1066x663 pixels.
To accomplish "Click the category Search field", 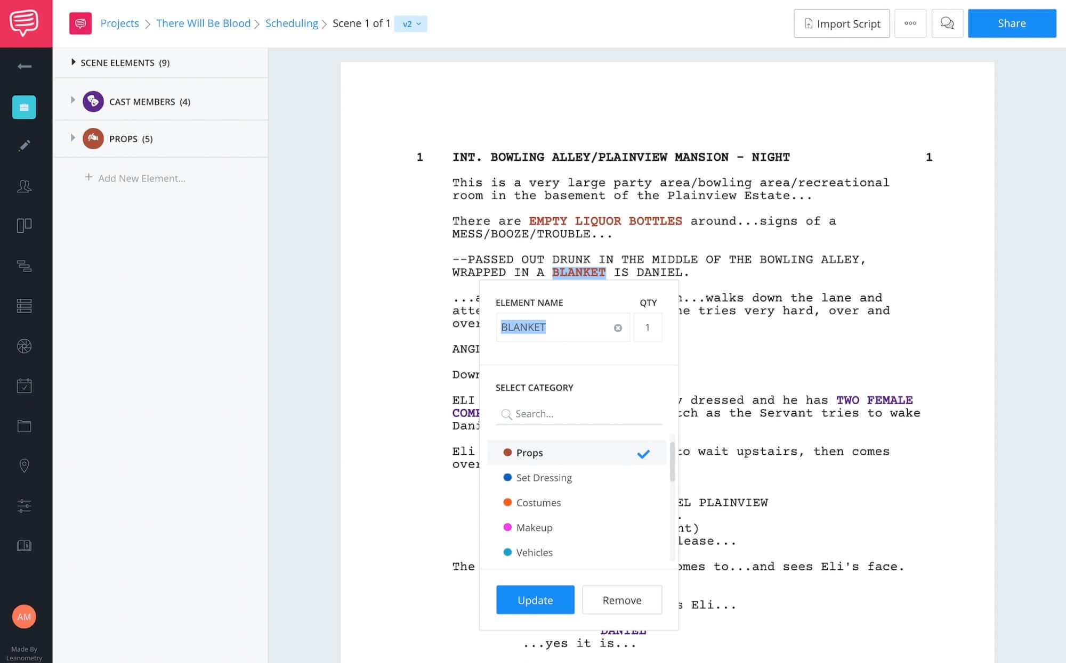I will coord(579,414).
